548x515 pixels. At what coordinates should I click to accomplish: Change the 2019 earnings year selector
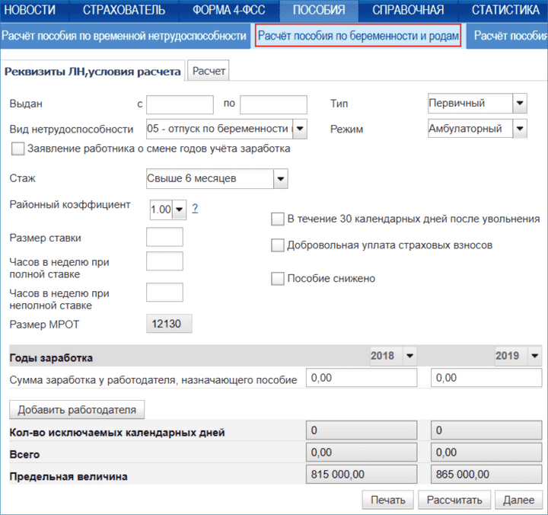click(535, 355)
